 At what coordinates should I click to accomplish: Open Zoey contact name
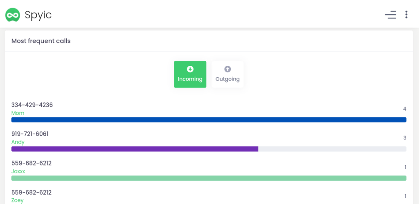(17, 200)
